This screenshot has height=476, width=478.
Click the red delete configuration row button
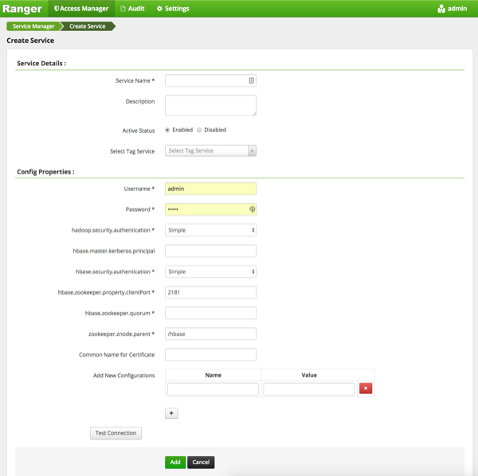point(366,388)
